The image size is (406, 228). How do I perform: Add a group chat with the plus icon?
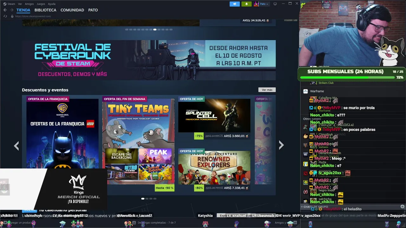point(402,207)
